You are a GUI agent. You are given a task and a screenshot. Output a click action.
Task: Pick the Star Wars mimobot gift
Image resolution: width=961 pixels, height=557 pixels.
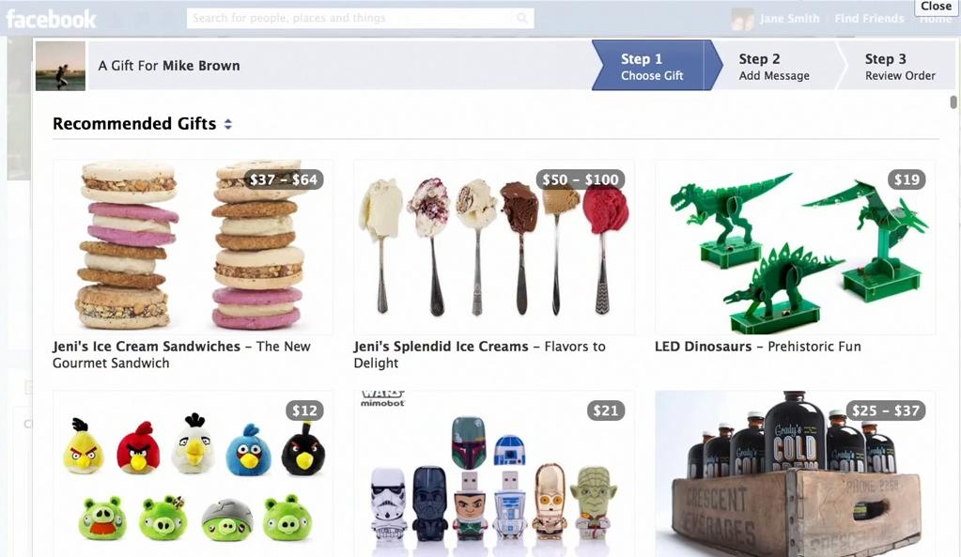click(x=494, y=473)
